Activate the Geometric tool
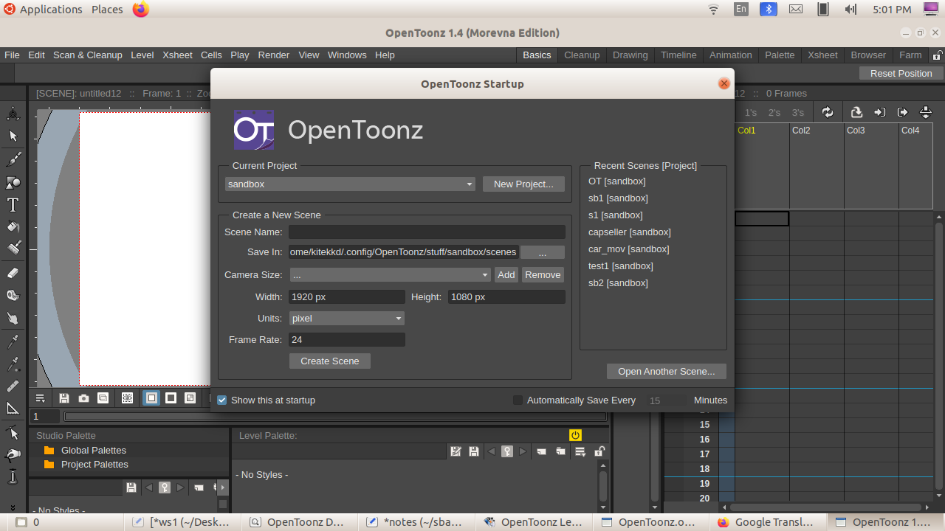The height and width of the screenshot is (531, 945). (x=13, y=181)
